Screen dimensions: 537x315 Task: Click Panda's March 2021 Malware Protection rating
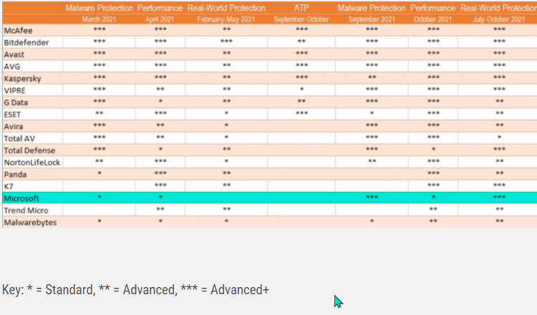coord(100,173)
